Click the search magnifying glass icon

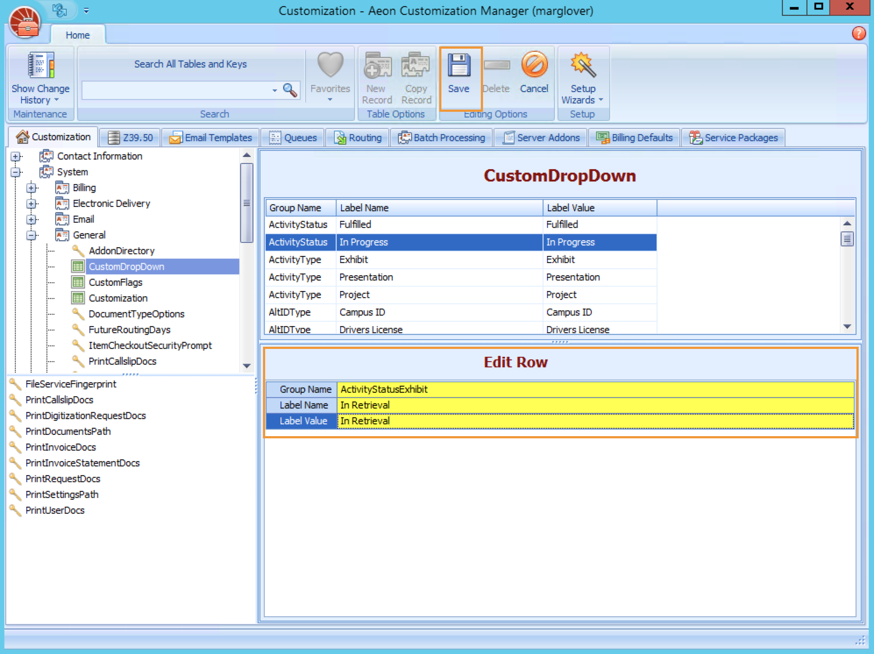[290, 90]
